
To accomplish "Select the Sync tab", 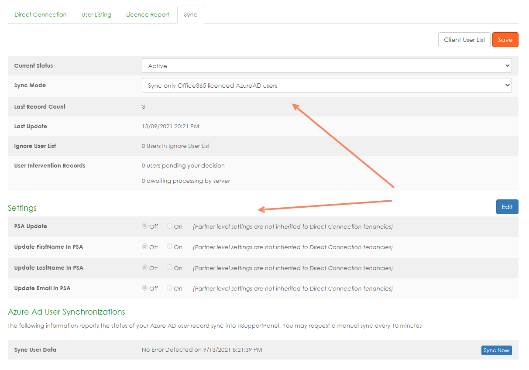I will (x=190, y=14).
